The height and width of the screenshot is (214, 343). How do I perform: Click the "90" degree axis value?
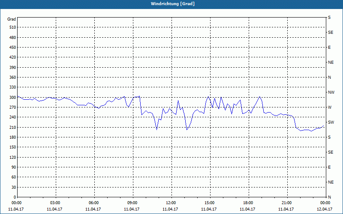[x=14, y=167]
